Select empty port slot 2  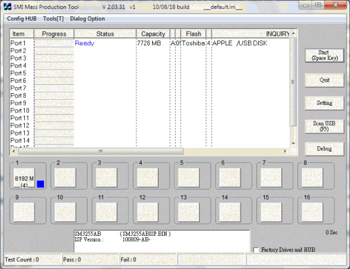click(65, 178)
